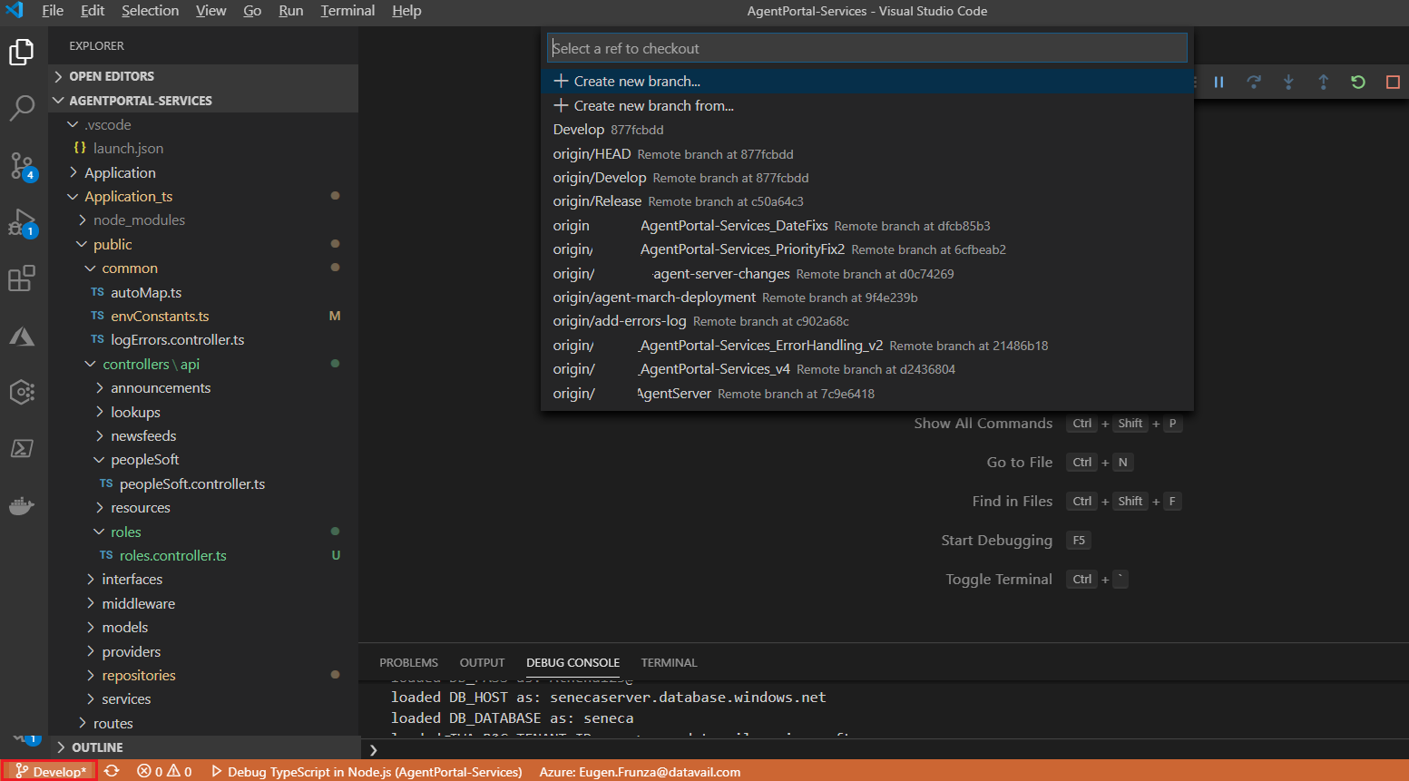Open the File menu

(53, 11)
